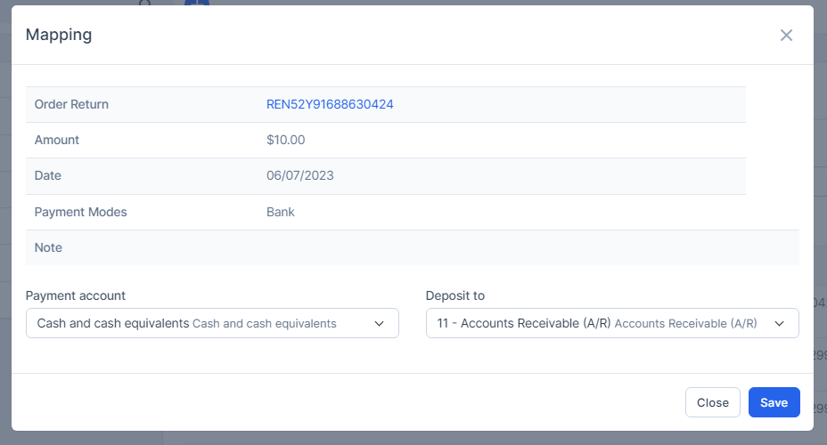The image size is (827, 445).
Task: Save the mapping with the Save button
Action: pos(774,402)
